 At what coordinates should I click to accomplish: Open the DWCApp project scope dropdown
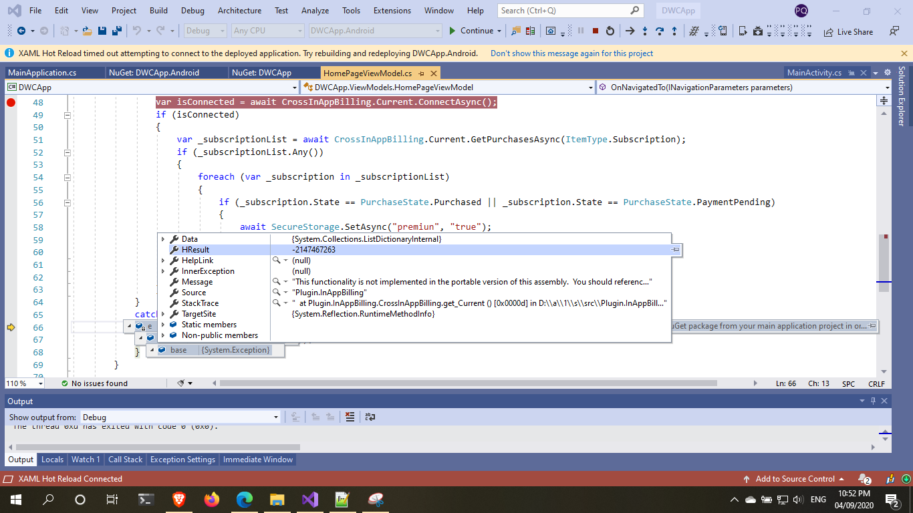pos(152,88)
